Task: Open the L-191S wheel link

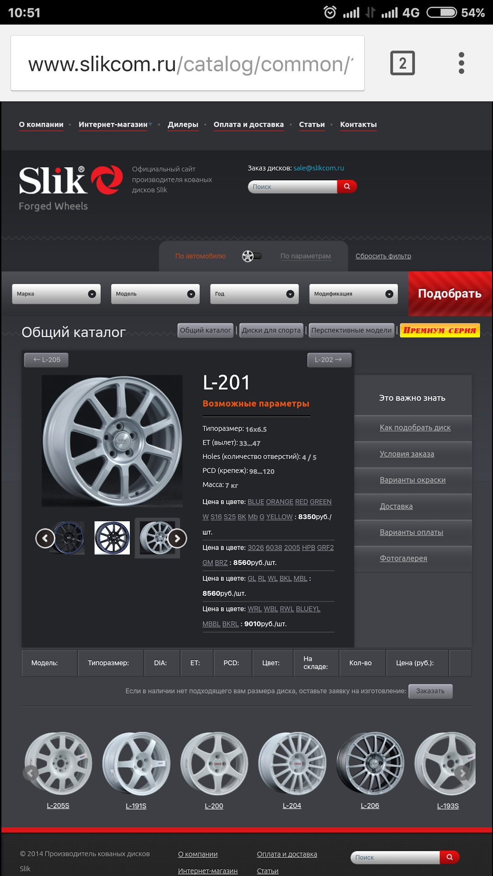Action: click(x=136, y=806)
